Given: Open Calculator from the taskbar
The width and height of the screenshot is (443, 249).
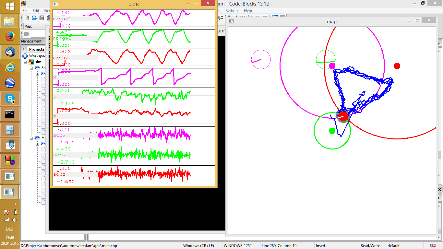Looking at the screenshot, I should [x=10, y=130].
